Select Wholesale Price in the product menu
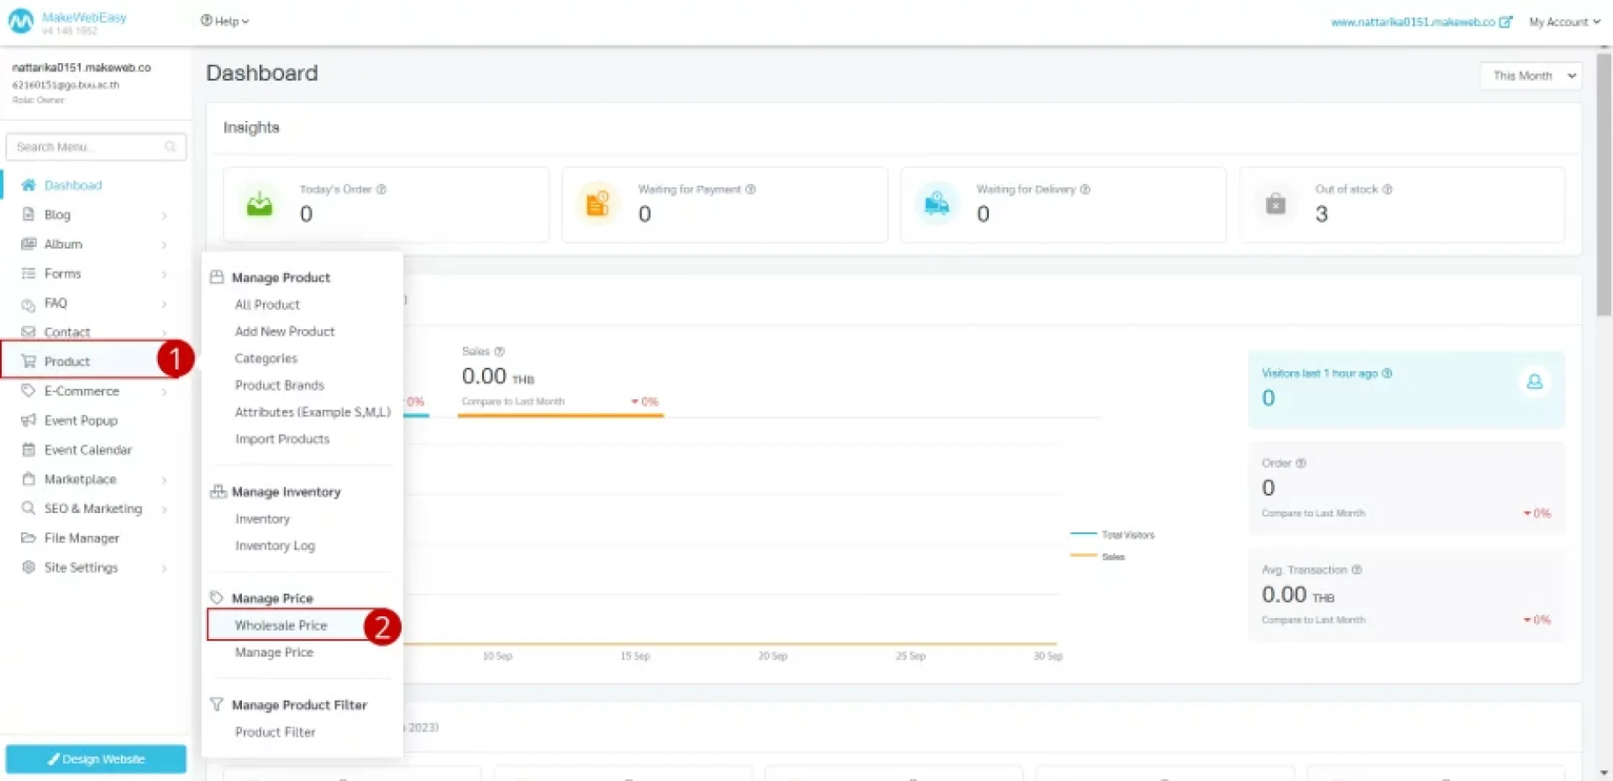 coord(281,626)
